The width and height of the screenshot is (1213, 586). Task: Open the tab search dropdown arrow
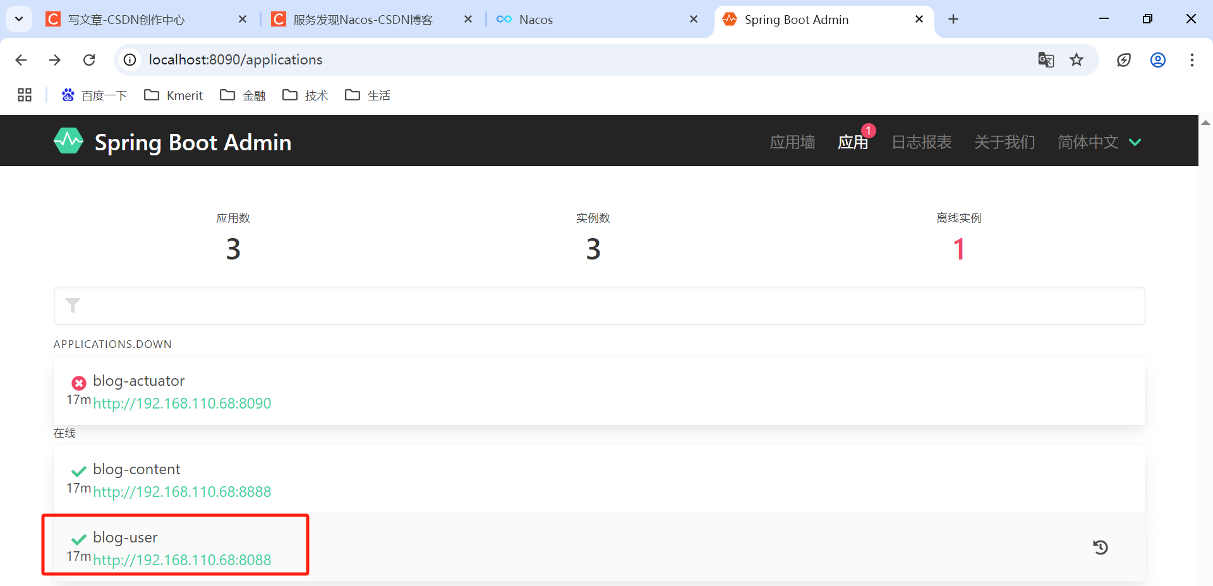19,19
